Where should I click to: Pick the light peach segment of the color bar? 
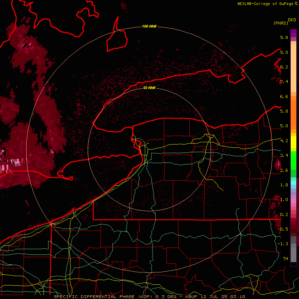[293, 68]
